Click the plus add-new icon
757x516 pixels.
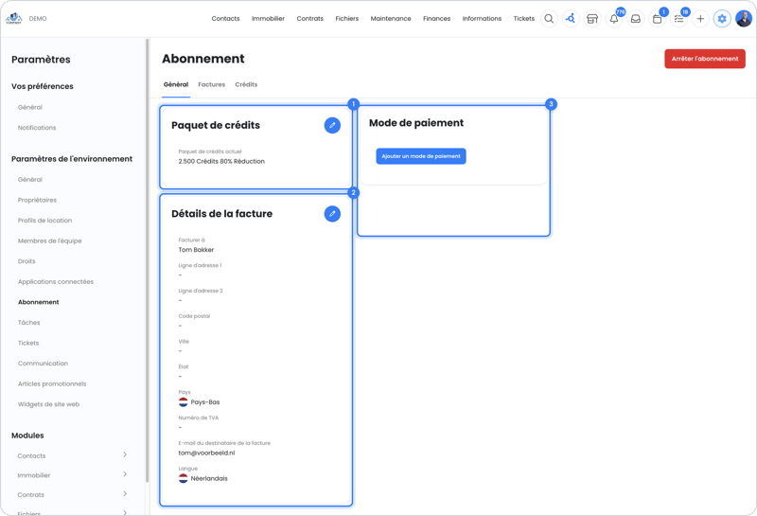click(x=700, y=19)
